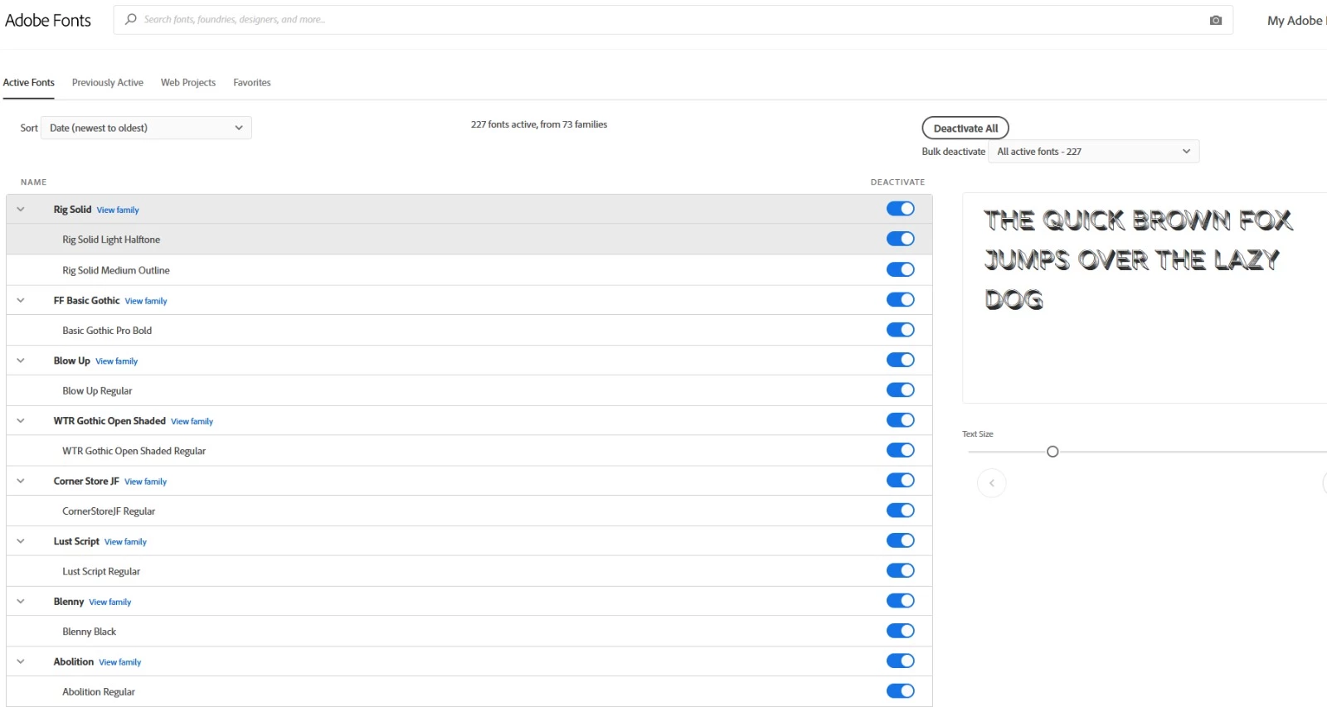
Task: Go to previous preview with left arrow
Action: point(991,483)
